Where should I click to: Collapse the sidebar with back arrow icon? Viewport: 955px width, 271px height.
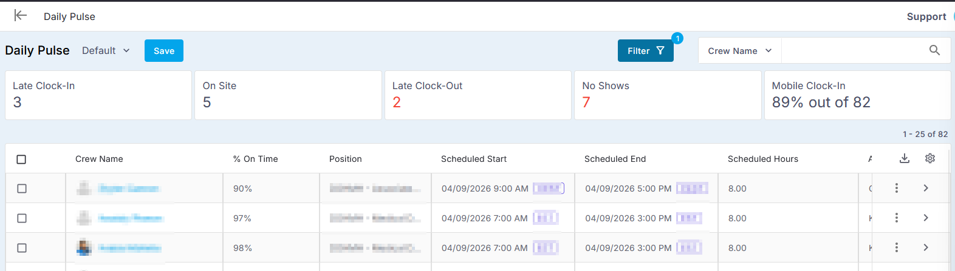21,16
